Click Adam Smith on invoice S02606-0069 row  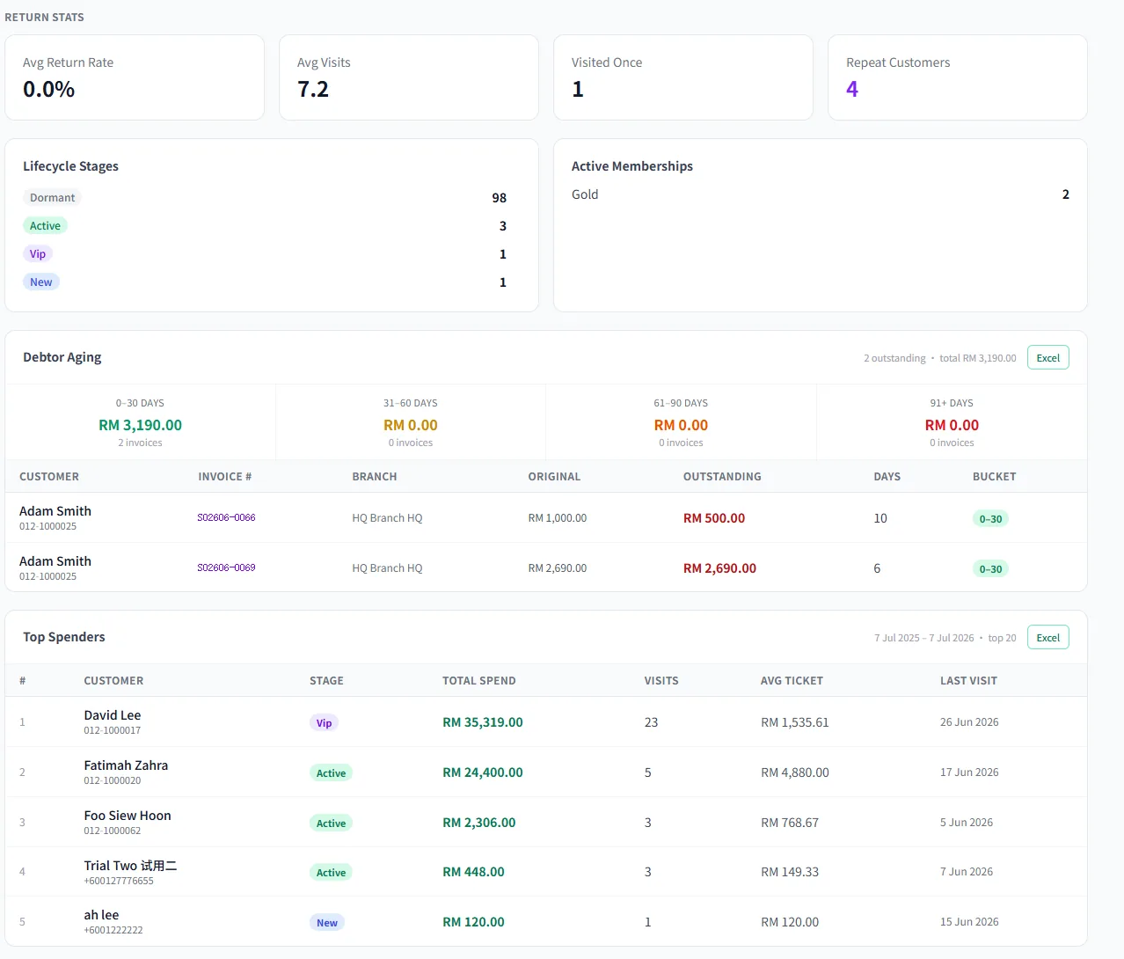point(55,561)
